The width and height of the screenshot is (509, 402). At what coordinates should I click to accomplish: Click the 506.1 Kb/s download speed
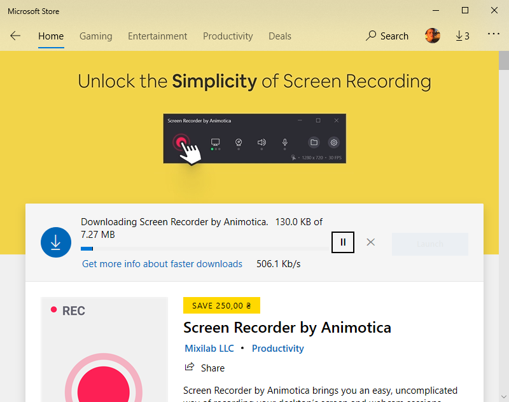tap(279, 264)
